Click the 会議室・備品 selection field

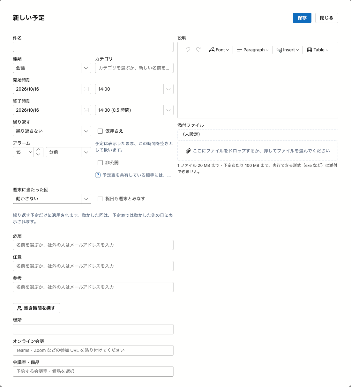(x=93, y=371)
